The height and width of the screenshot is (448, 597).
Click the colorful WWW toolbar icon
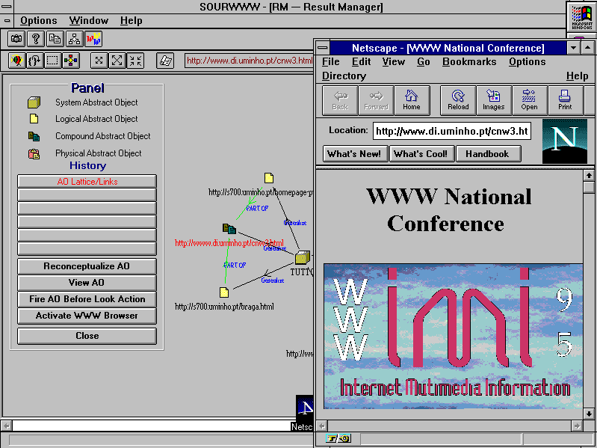point(93,39)
